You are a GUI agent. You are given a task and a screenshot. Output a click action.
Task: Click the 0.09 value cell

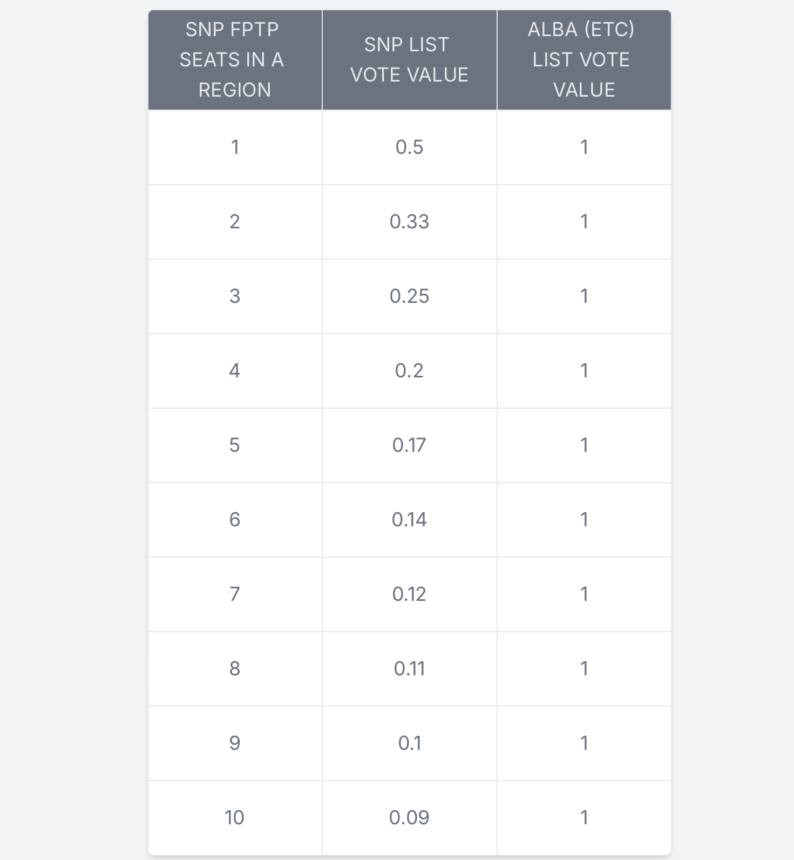[409, 817]
